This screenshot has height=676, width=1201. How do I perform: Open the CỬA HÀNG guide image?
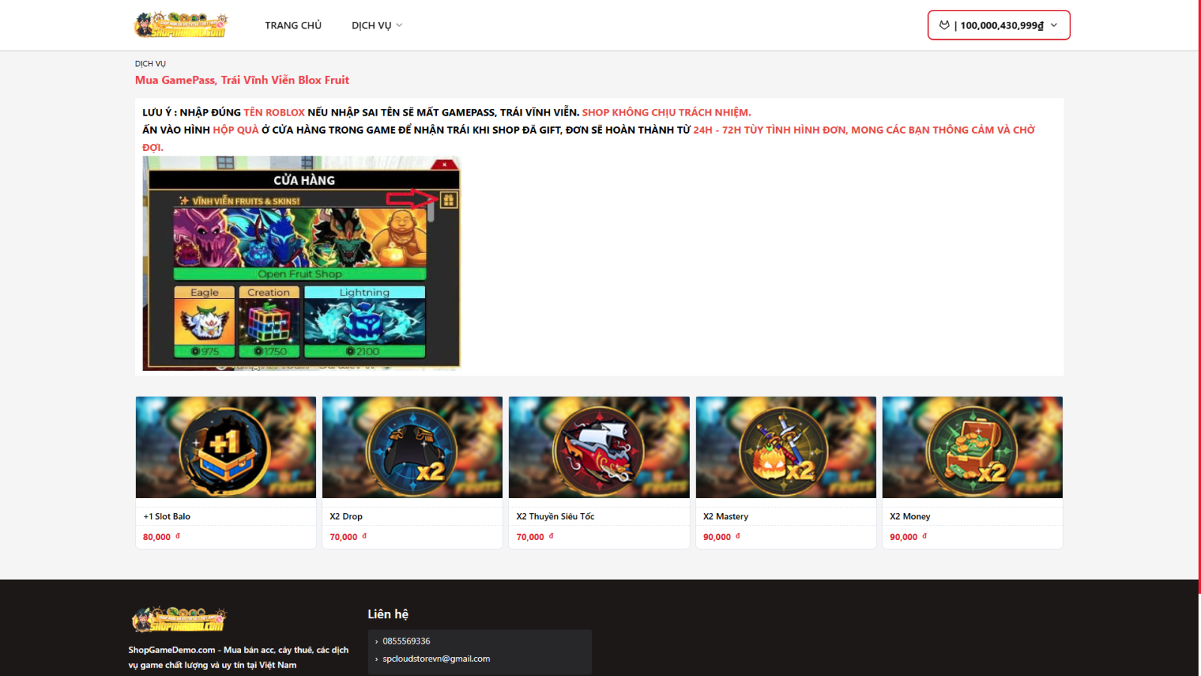click(301, 264)
